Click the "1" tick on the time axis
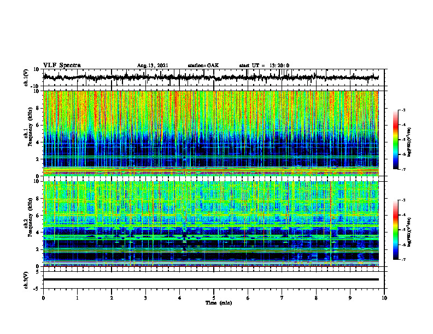The image size is (433, 334). [x=77, y=298]
